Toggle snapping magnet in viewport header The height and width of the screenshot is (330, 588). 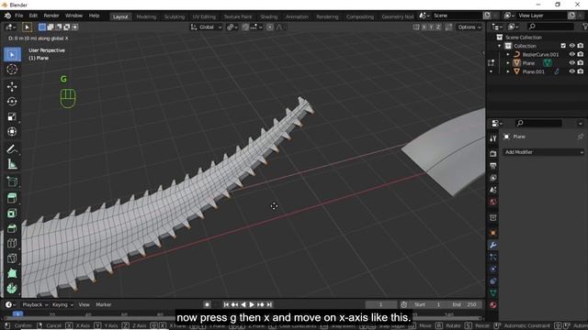pos(245,27)
